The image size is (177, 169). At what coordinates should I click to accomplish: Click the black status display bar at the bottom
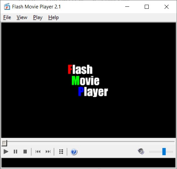pos(88,163)
